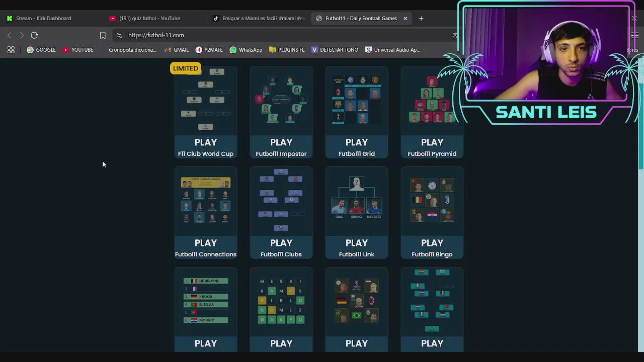
Task: Open Y2MATE bookmark
Action: point(209,50)
